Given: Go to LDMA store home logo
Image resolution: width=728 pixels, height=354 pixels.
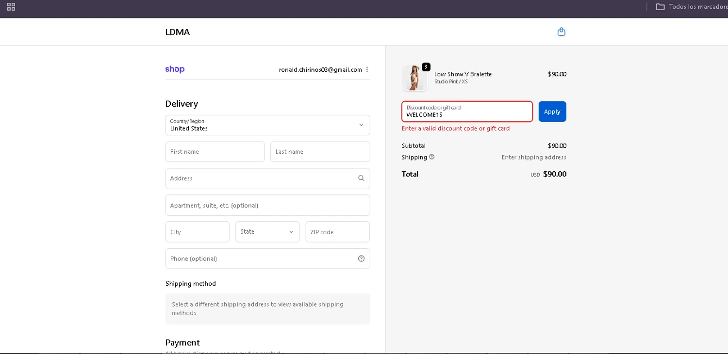Looking at the screenshot, I should point(178,32).
